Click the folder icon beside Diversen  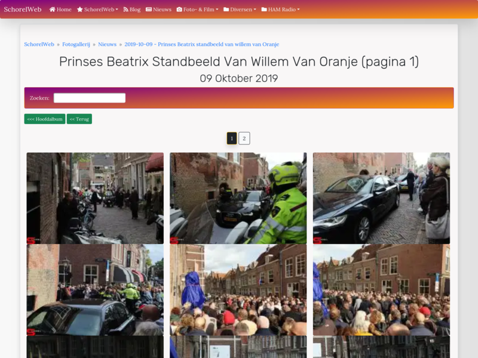226,10
